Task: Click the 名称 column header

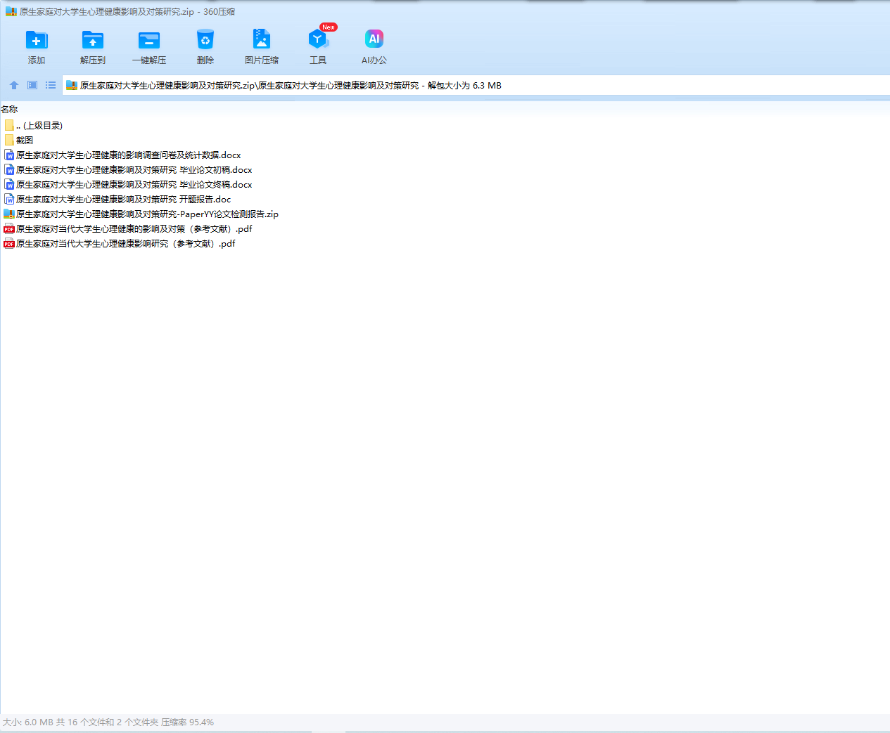Action: [x=9, y=110]
